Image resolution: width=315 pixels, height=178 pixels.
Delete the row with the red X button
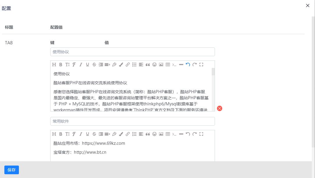click(x=220, y=108)
